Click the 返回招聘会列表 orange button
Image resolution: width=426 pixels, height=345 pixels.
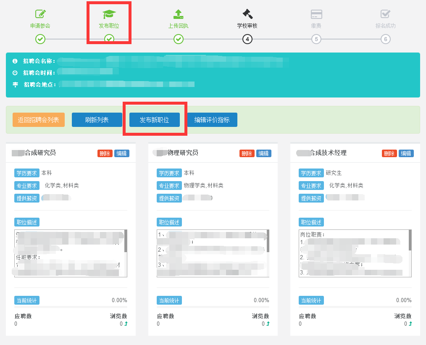tap(39, 120)
